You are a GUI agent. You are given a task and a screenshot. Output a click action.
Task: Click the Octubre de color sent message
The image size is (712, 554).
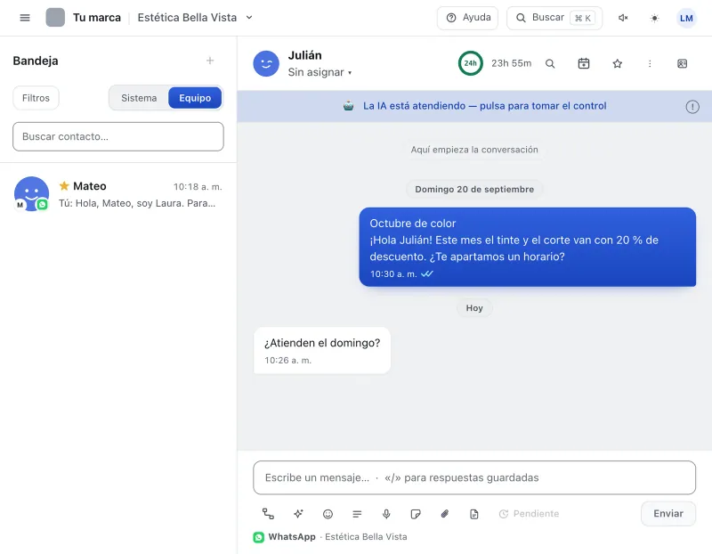(527, 247)
